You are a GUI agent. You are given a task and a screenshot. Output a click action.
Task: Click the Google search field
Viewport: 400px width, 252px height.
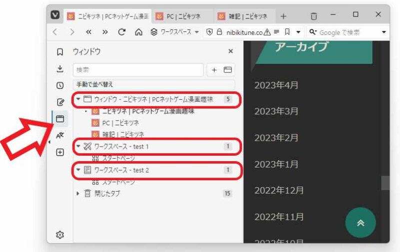[348, 32]
